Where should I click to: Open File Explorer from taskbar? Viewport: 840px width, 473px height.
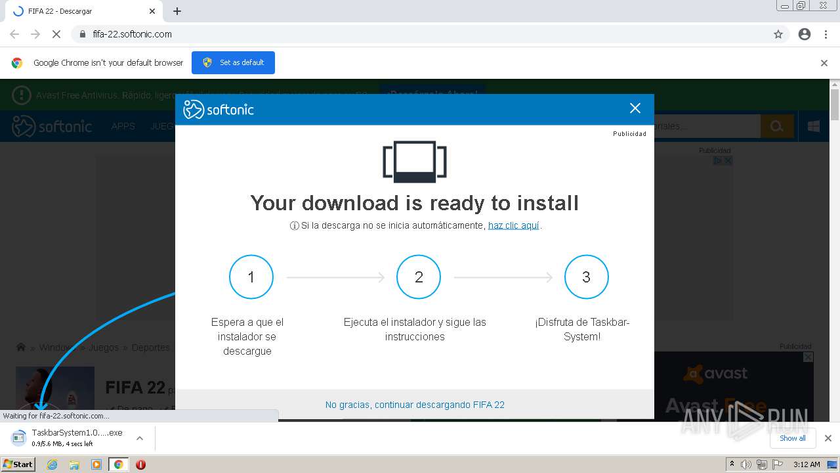click(x=74, y=464)
